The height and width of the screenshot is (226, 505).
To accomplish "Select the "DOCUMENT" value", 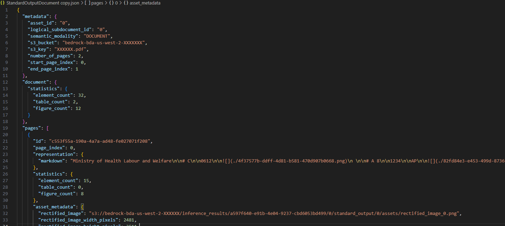I will coord(97,36).
